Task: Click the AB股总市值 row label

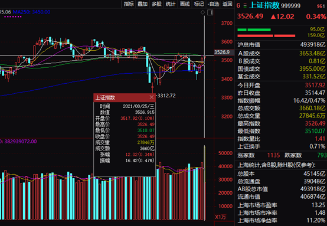Action: tap(253, 189)
